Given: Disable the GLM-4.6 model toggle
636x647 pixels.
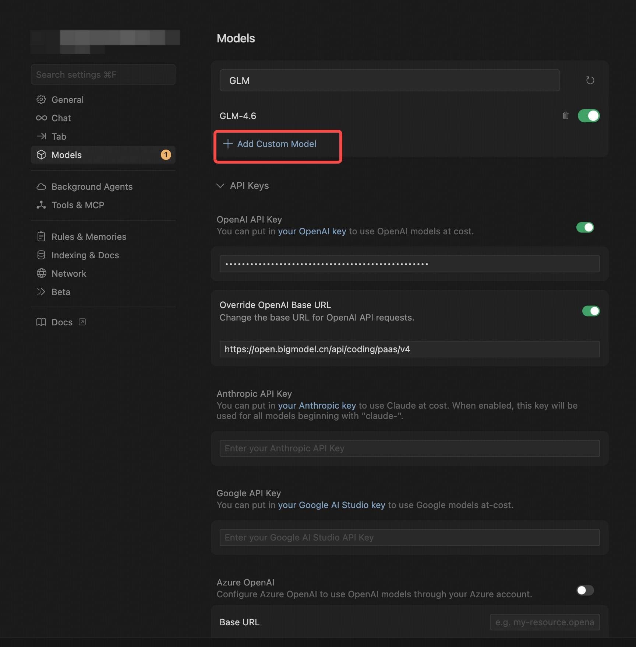Looking at the screenshot, I should [589, 115].
